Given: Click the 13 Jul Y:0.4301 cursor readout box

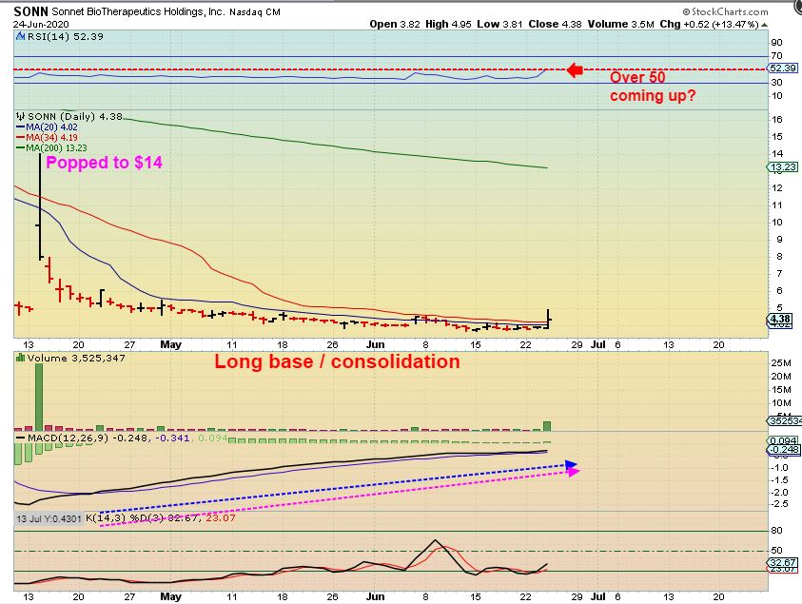Looking at the screenshot, I should coord(49,518).
